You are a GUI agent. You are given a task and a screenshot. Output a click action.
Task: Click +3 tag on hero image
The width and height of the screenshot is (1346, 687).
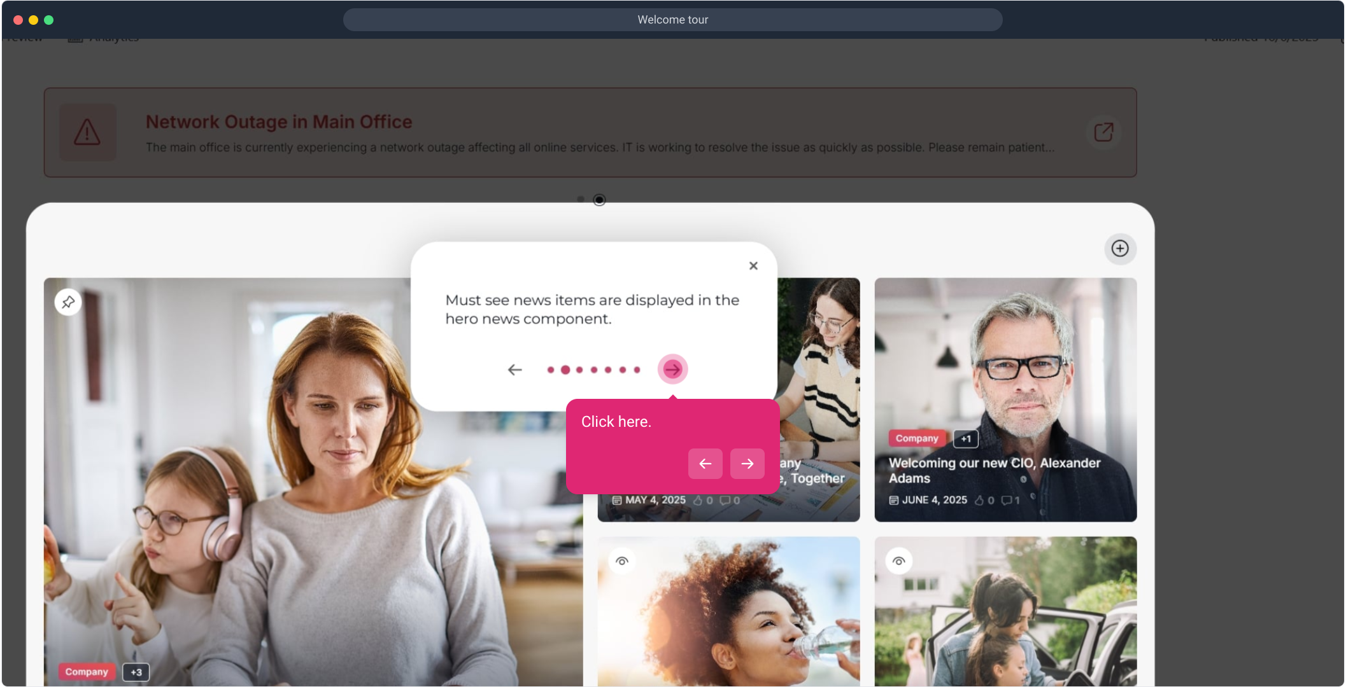coord(136,672)
